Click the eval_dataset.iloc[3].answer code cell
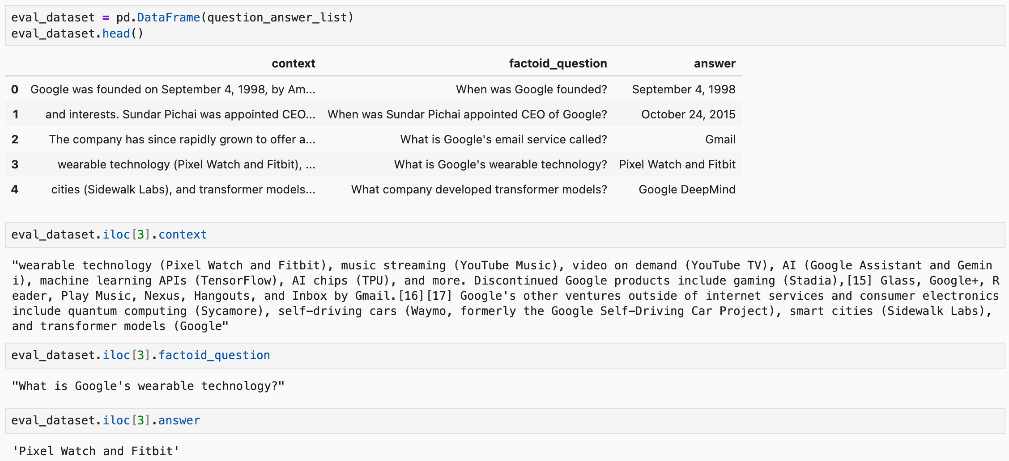 [x=505, y=421]
